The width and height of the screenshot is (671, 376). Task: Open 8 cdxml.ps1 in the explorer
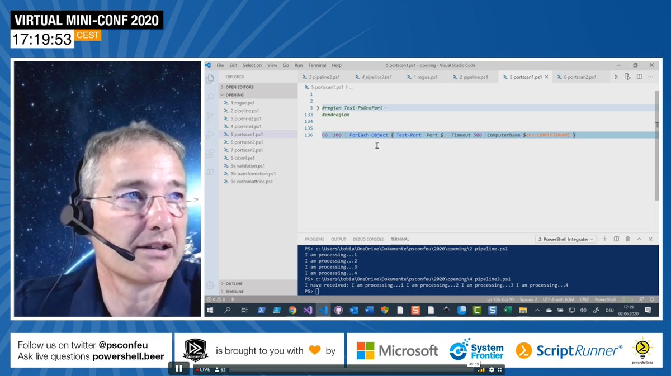(x=258, y=158)
